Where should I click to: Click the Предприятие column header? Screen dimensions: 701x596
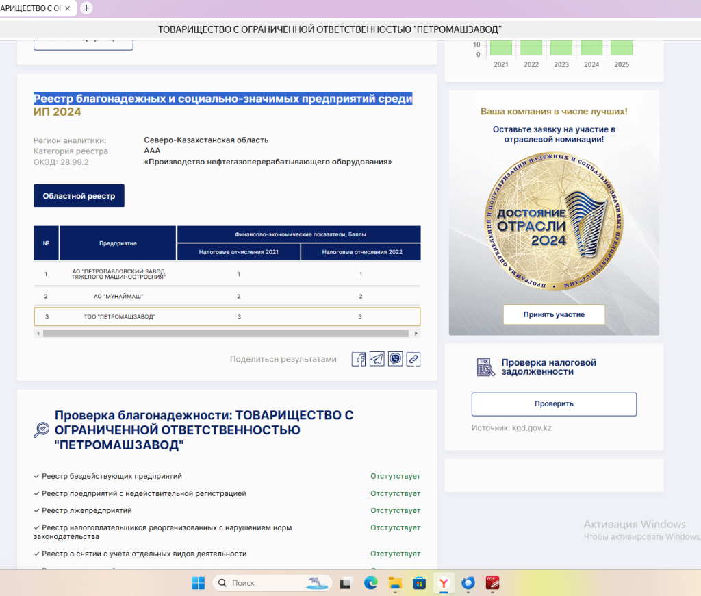point(118,243)
